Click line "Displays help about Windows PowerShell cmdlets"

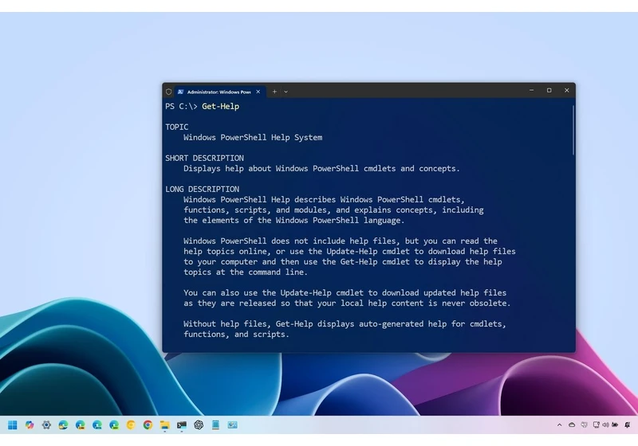point(321,169)
